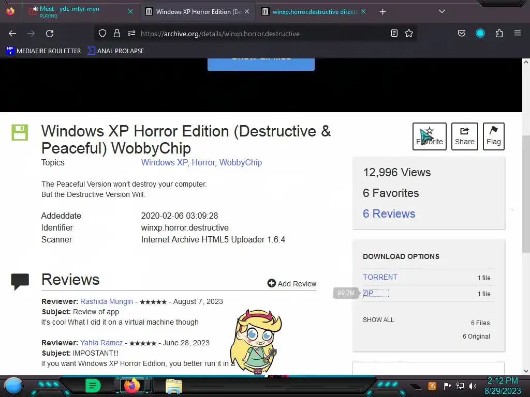This screenshot has height=397, width=530.
Task: Click the Reviews speech bubble icon
Action: tap(20, 282)
